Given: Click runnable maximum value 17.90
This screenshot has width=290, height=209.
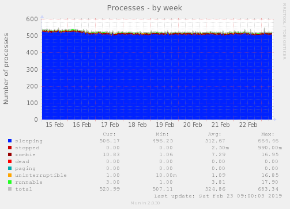Looking at the screenshot, I should coord(270,182).
